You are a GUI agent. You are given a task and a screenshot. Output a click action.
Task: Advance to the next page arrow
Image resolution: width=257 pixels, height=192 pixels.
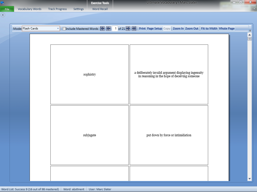pyautogui.click(x=128, y=28)
